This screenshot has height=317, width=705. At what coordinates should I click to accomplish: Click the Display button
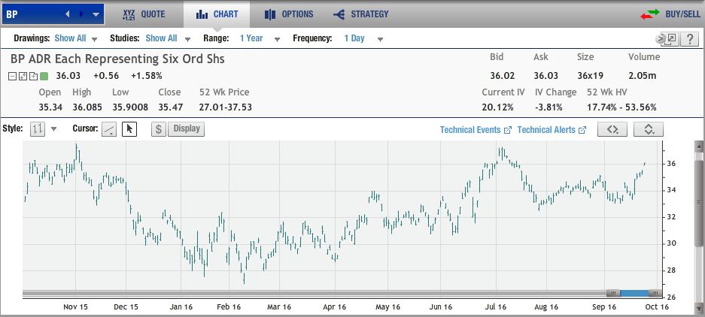186,129
